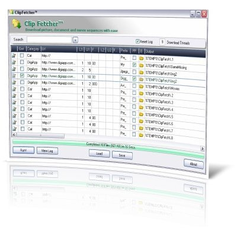Click edit icon of the ClipFetch\5 row
237x237 pixels.
pyautogui.click(x=14, y=109)
